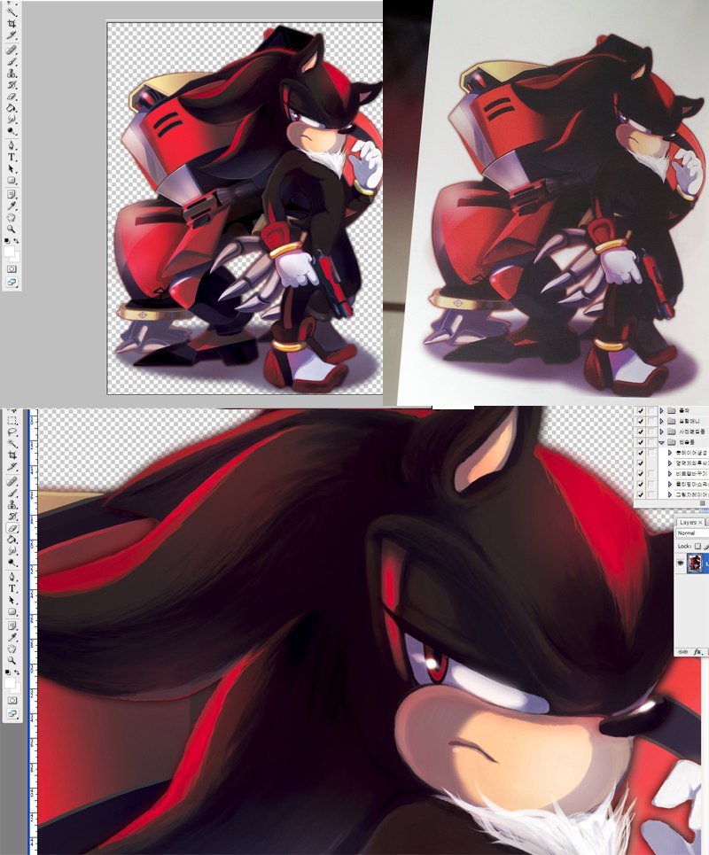Image resolution: width=709 pixels, height=855 pixels.
Task: Select the Shape tool in the lower toolbar
Action: [x=12, y=612]
